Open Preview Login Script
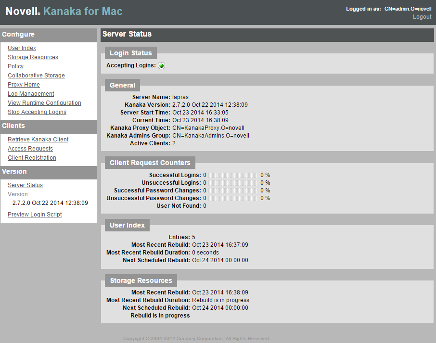436x343 pixels. [35, 214]
